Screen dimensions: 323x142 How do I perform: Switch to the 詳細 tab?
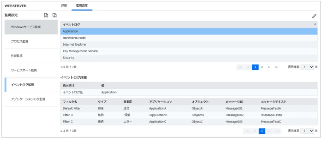pos(64,6)
